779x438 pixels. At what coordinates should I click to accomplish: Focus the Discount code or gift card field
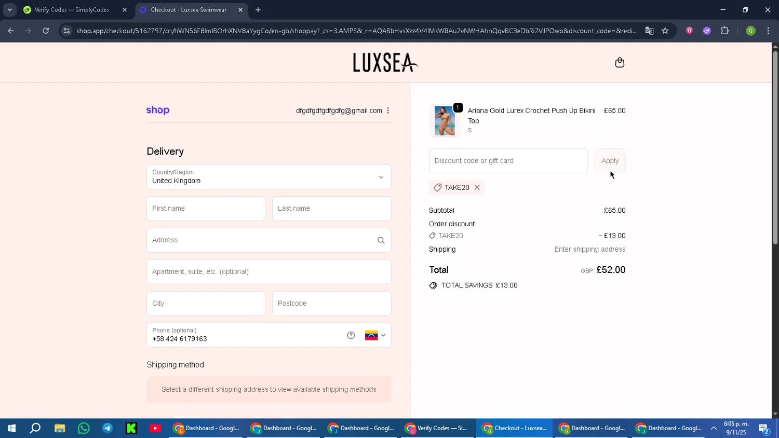point(508,161)
